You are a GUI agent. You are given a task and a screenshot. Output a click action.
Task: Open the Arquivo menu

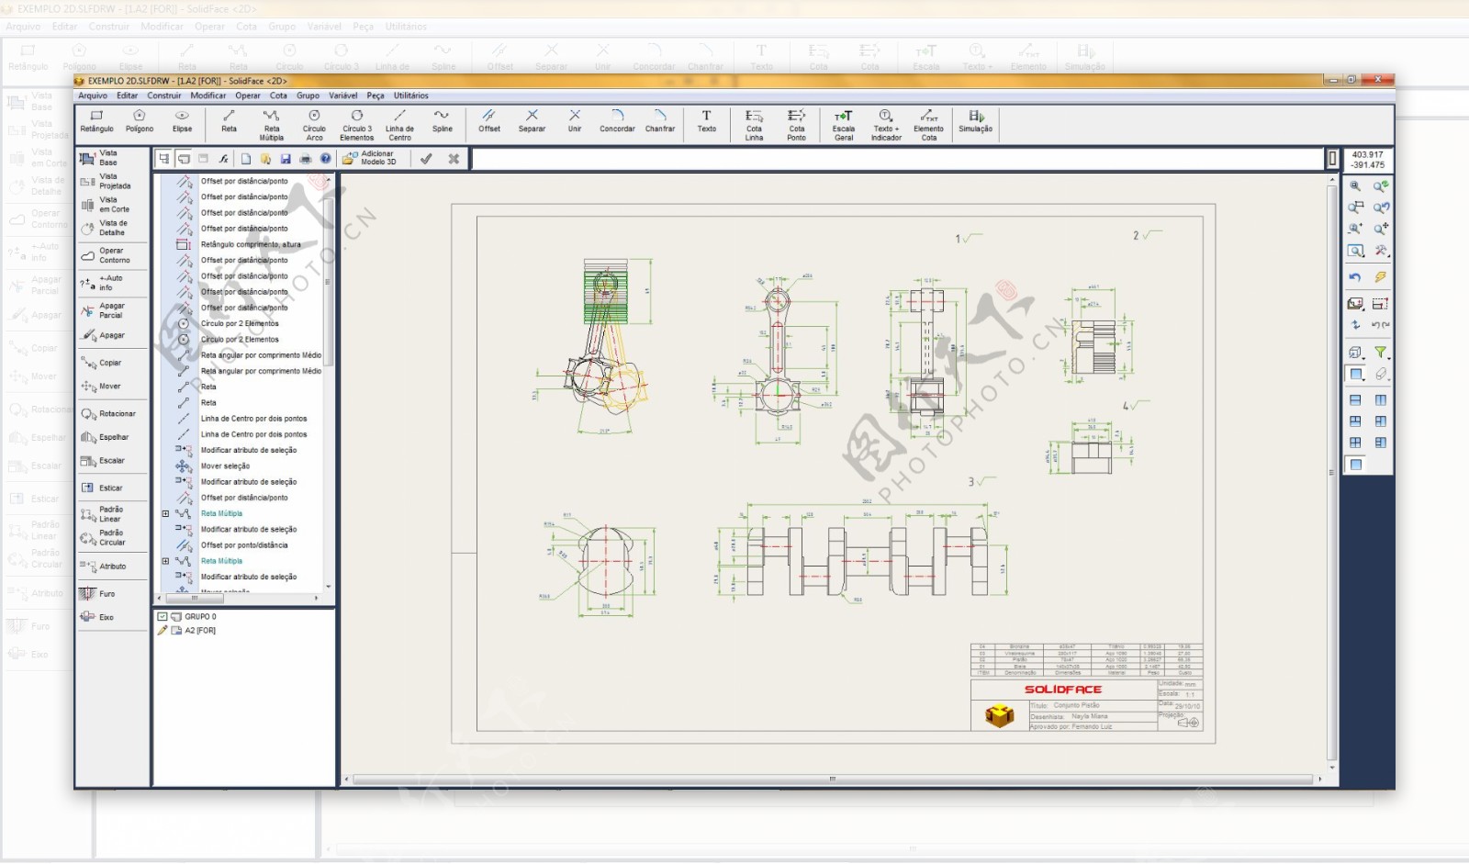(93, 95)
